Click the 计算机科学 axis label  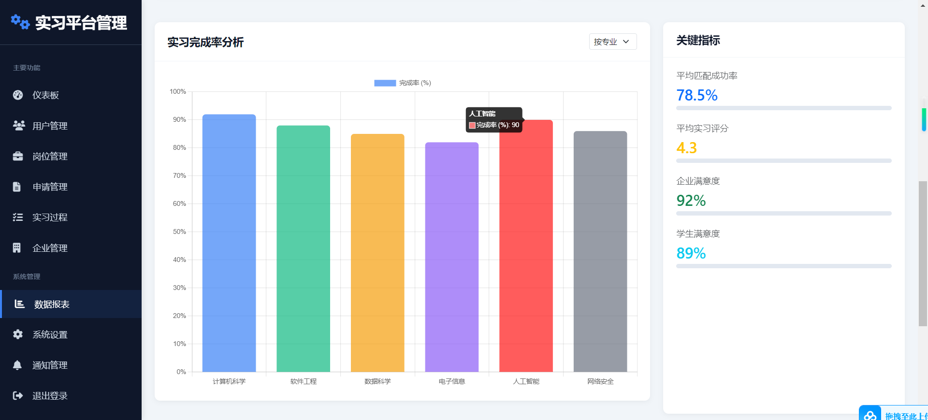229,381
